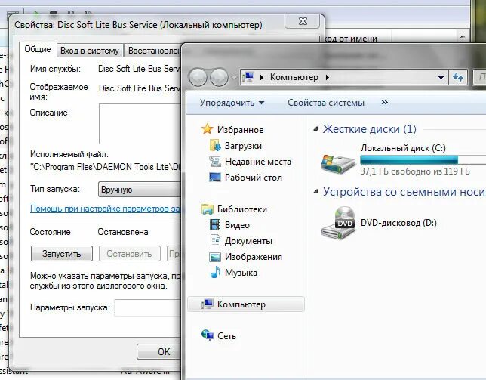Click the Back arrow in Explorer
The image size is (486, 380).
click(x=198, y=77)
